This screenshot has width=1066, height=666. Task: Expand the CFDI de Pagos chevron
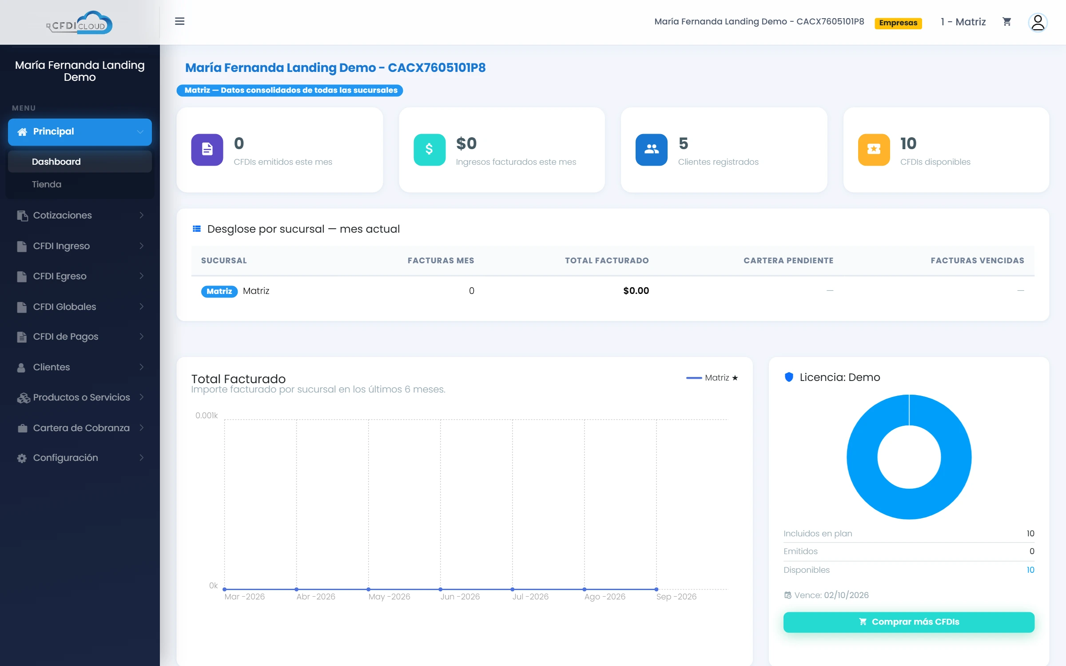[141, 337]
